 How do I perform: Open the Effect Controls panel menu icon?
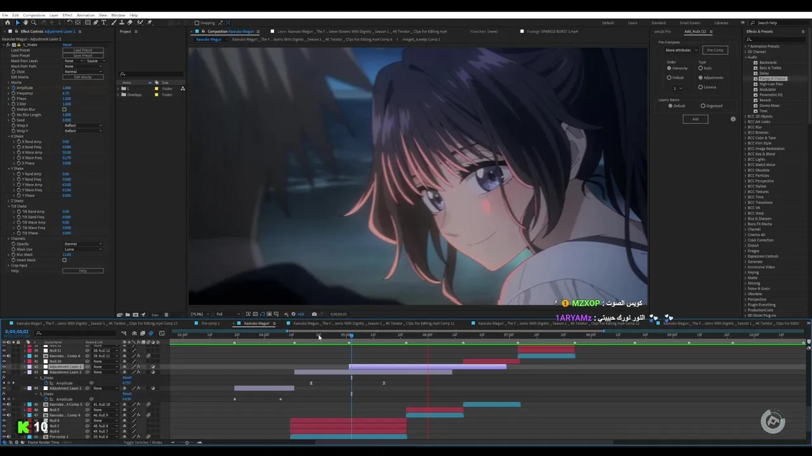point(79,32)
